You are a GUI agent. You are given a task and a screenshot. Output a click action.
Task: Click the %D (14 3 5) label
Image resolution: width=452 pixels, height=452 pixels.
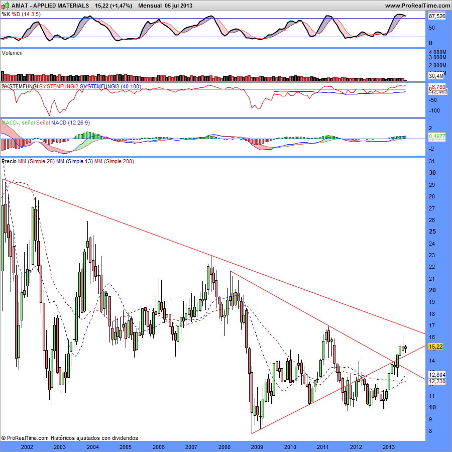(26, 14)
